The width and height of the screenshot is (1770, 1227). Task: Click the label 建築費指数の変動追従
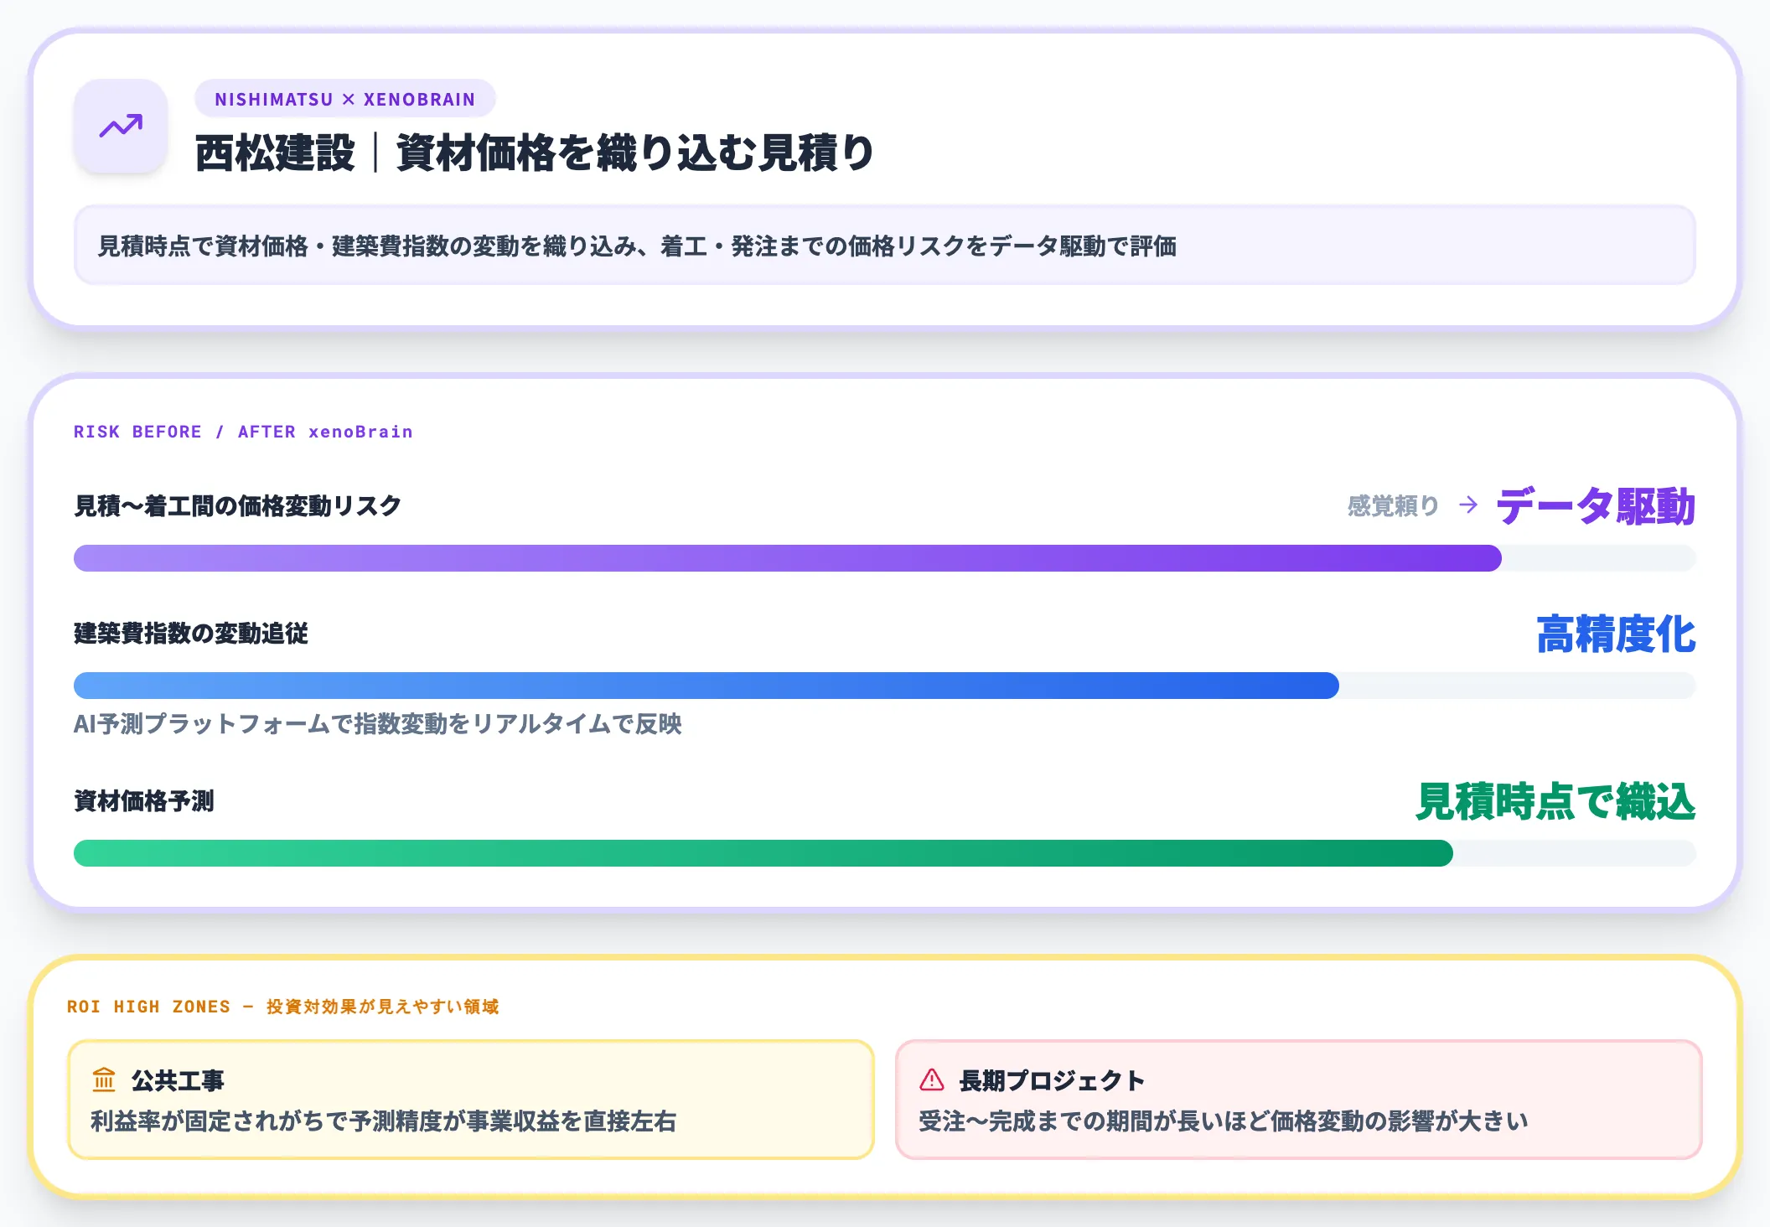(x=191, y=633)
